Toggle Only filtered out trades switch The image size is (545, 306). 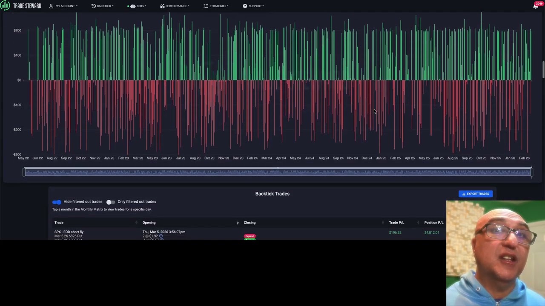(x=111, y=202)
